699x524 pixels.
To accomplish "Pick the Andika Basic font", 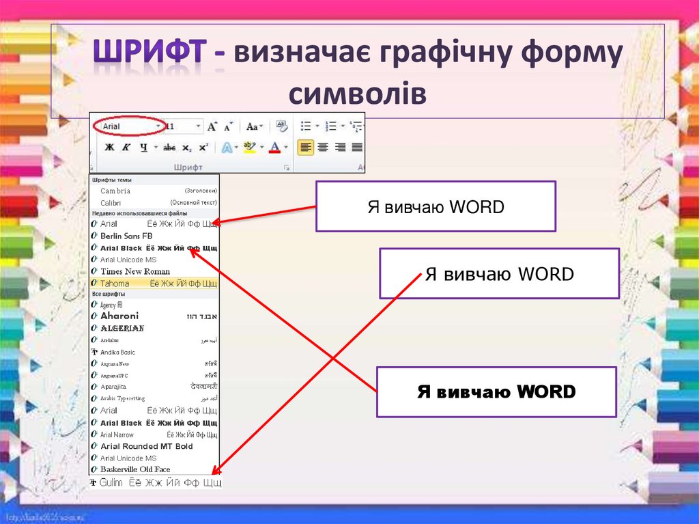I will pos(154,352).
